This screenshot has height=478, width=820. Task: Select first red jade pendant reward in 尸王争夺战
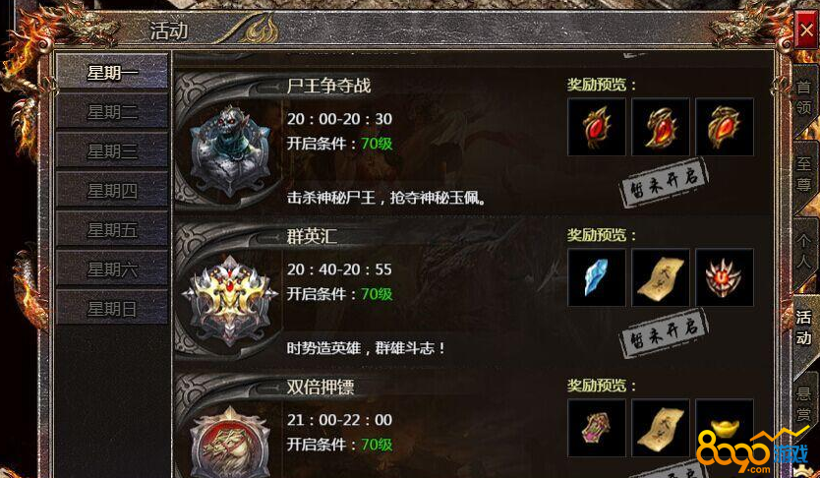[x=597, y=127]
